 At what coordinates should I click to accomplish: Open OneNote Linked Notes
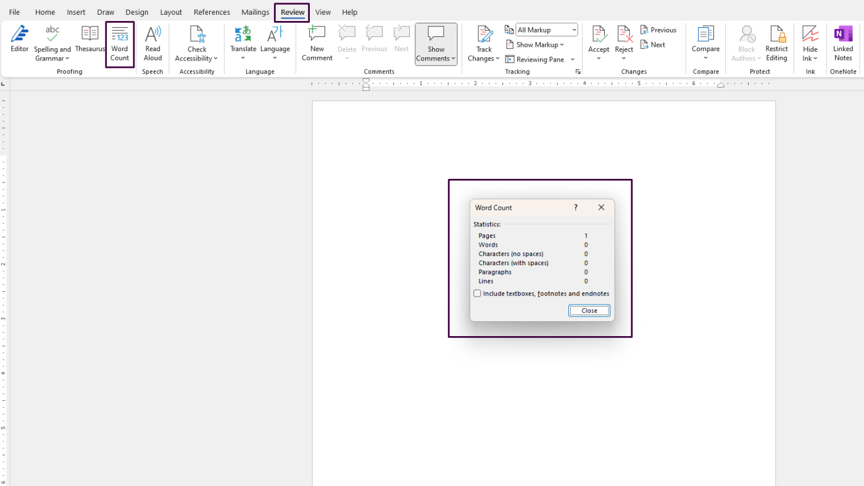(843, 43)
